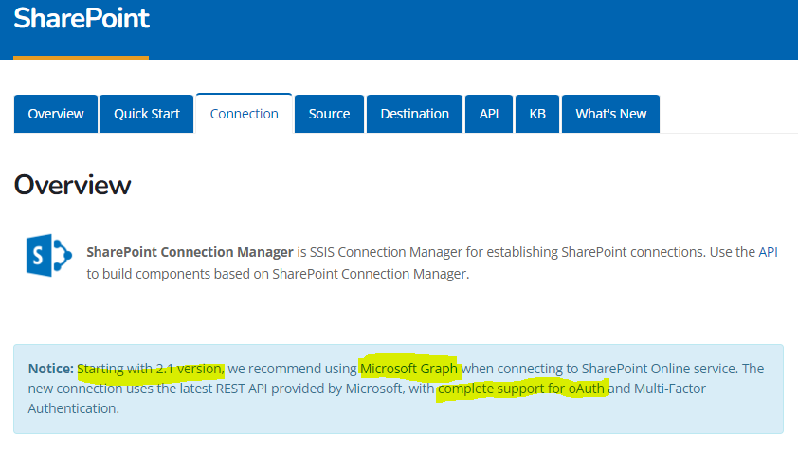
Task: Open the Source tab
Action: [x=329, y=114]
